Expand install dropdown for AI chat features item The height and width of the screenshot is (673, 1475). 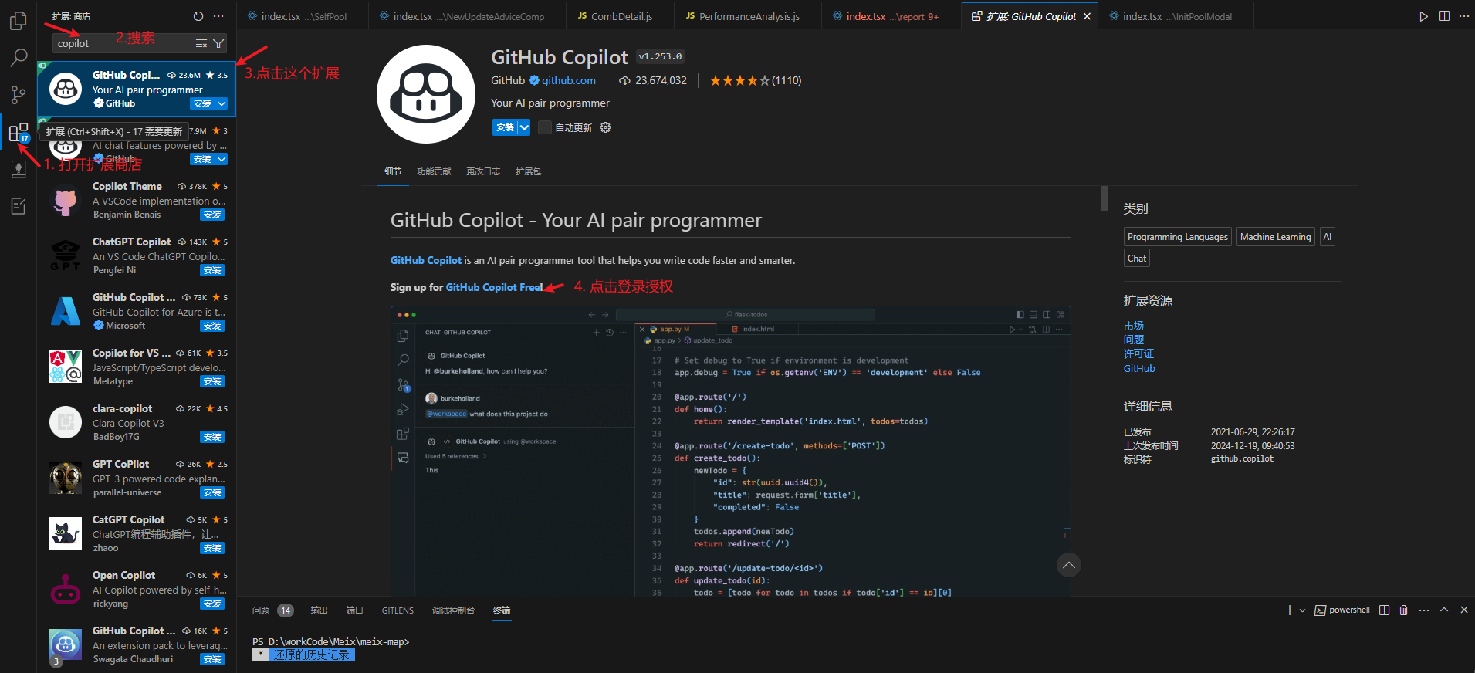point(222,159)
